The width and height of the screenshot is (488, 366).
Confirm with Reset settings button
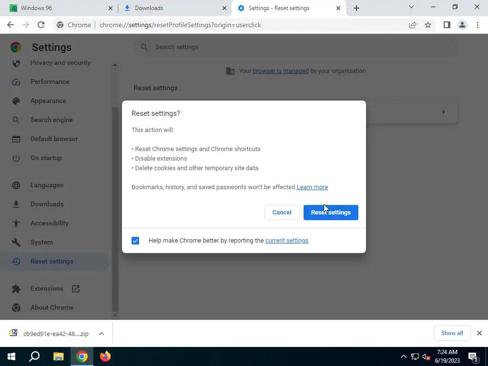pos(331,212)
